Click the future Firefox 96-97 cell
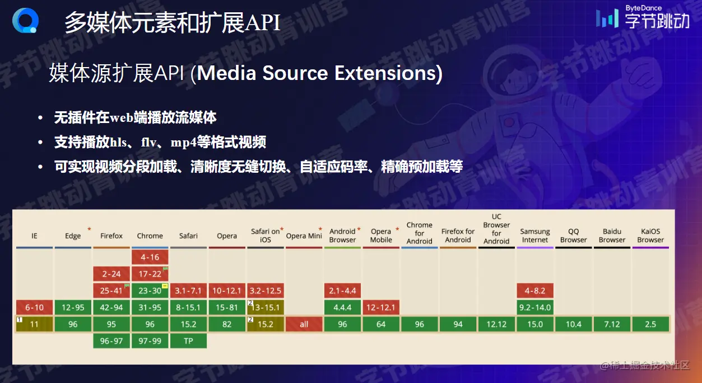The width and height of the screenshot is (702, 383). [x=111, y=341]
